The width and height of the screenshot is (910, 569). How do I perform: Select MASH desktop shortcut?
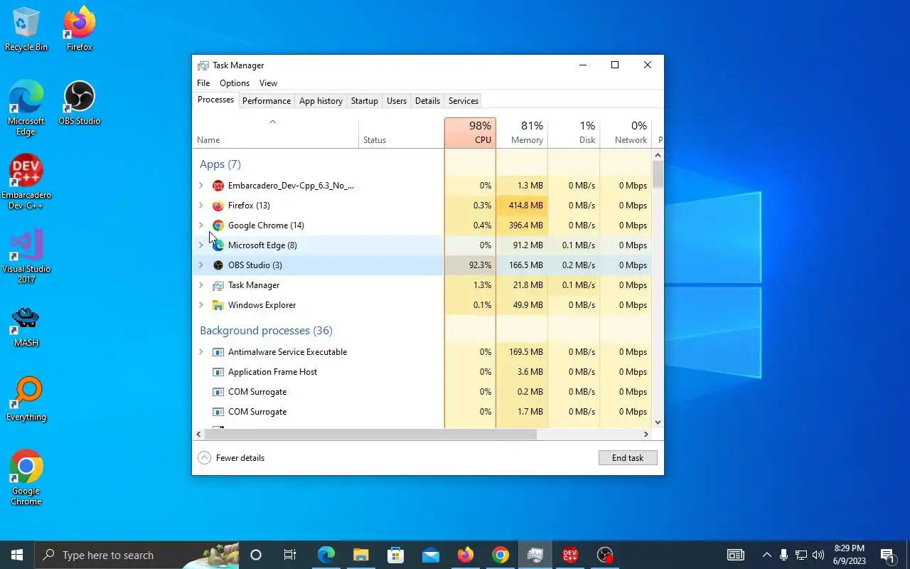pos(26,326)
